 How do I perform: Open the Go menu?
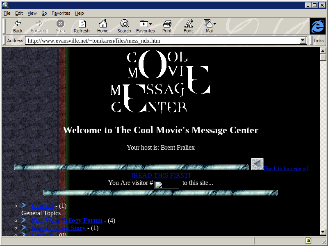(x=44, y=13)
